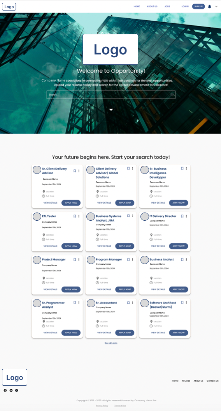Toggle bookmark on Business Systems Analyst, JIRA

click(x=128, y=216)
